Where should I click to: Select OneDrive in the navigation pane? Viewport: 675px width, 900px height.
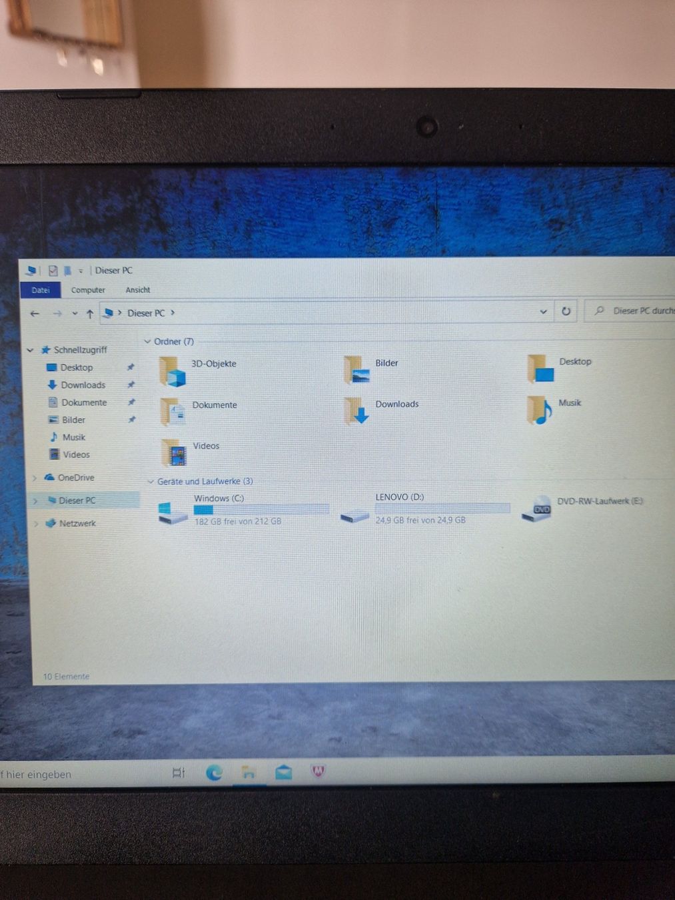coord(75,477)
